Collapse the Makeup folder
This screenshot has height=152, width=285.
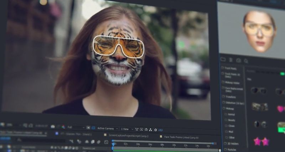[x=228, y=109]
